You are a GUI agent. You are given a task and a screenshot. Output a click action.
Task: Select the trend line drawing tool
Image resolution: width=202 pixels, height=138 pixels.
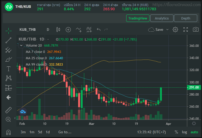click(8, 40)
